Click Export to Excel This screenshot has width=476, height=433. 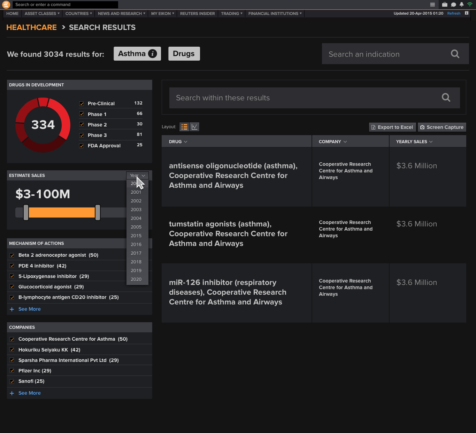click(x=392, y=127)
